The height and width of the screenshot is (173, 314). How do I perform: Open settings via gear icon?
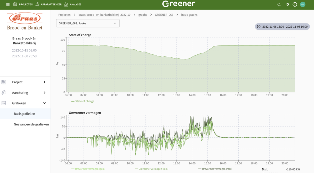(x=288, y=4)
